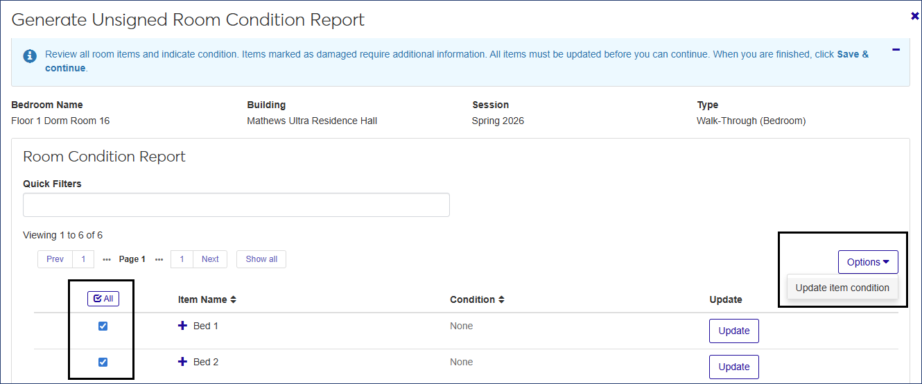Click Update button for Bed 1
922x384 pixels.
[733, 331]
